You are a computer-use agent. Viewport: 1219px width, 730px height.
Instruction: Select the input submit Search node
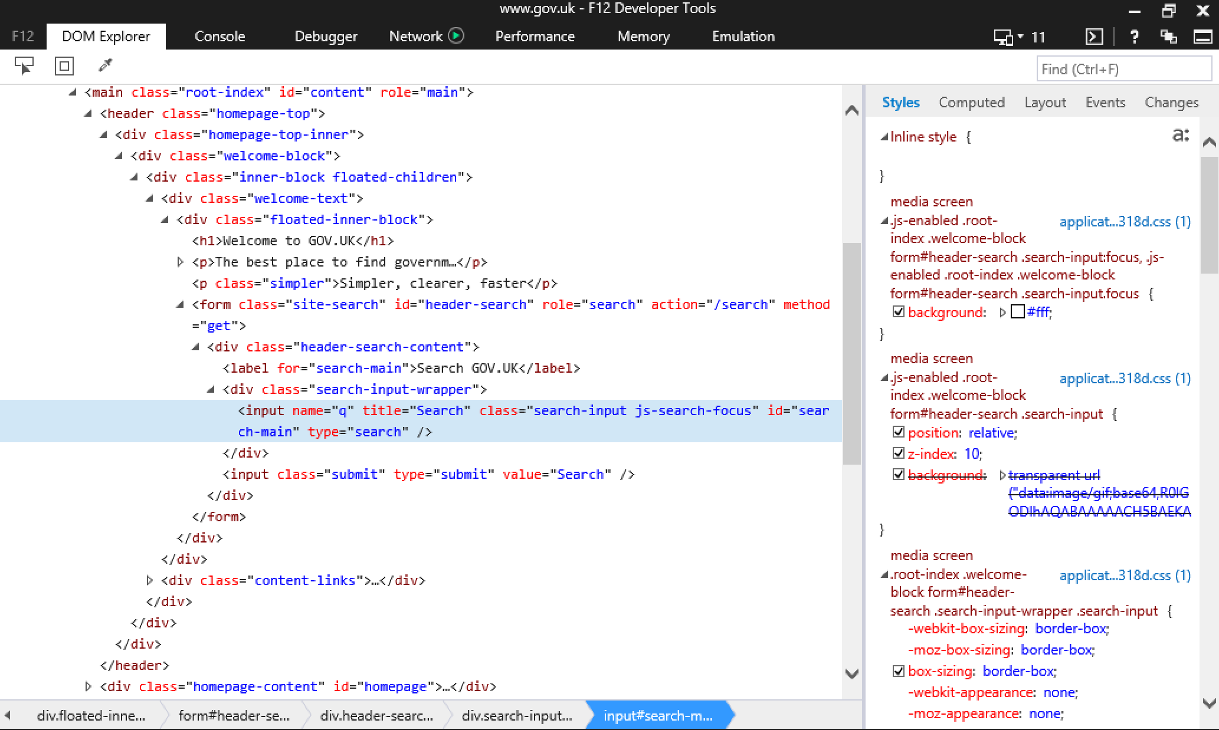click(428, 474)
